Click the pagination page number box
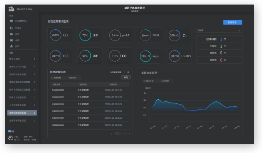This screenshot has height=153, width=262. point(117,134)
